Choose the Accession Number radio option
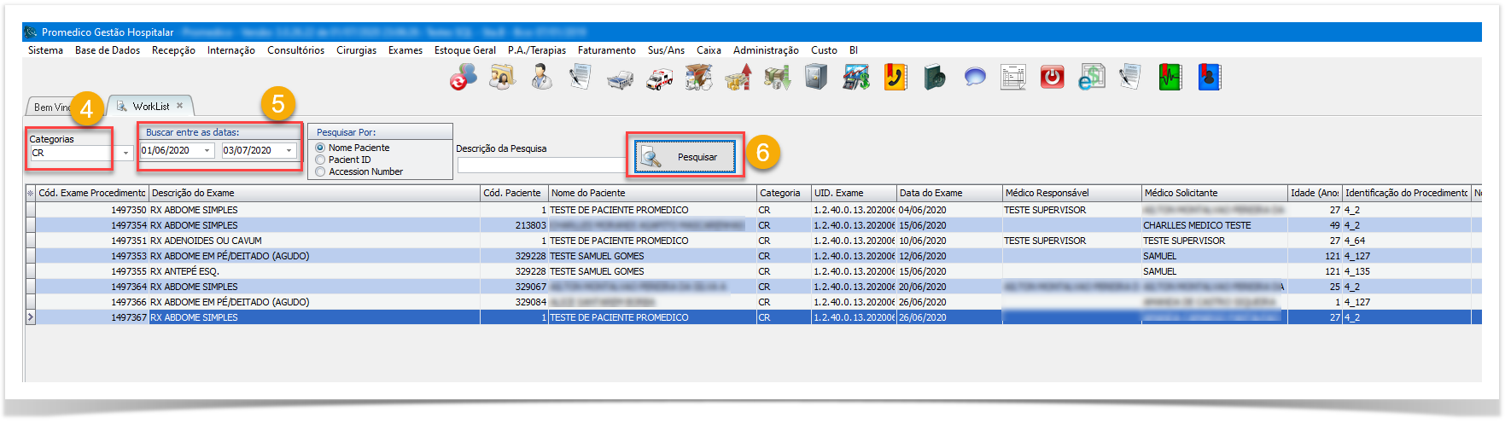 pos(321,171)
